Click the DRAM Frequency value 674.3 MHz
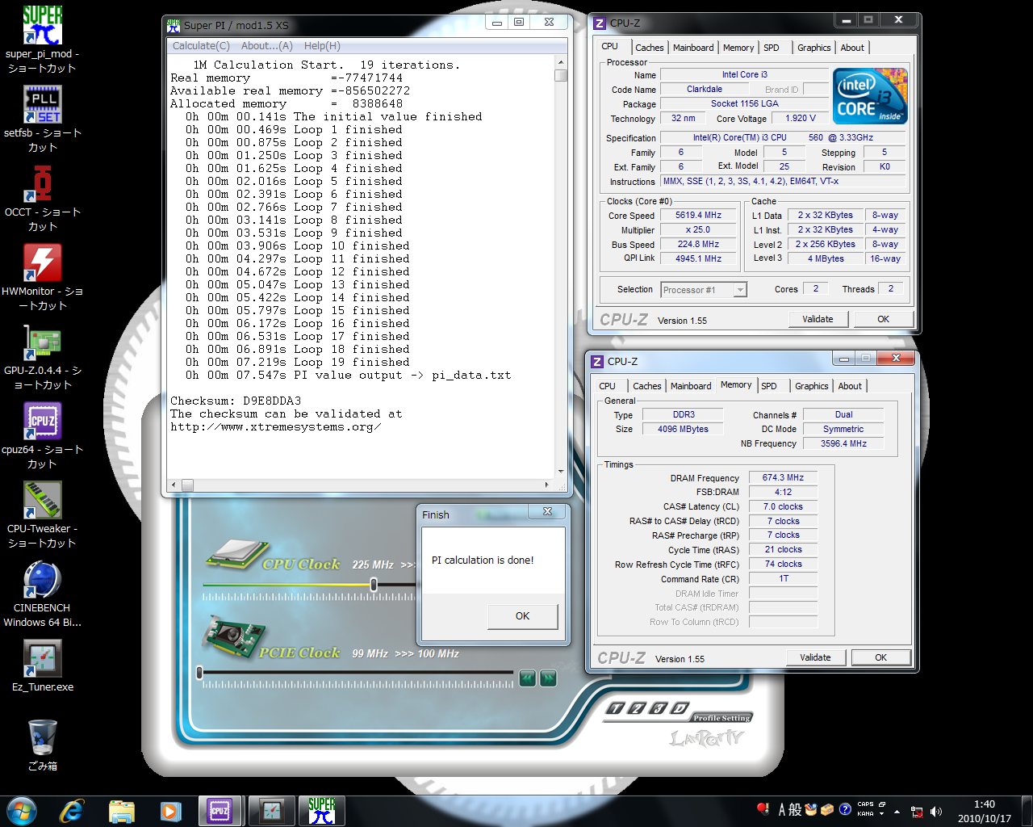The height and width of the screenshot is (827, 1033). (x=783, y=478)
